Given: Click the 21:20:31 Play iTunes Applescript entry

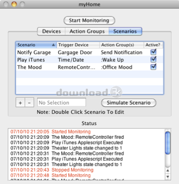Looking at the screenshot, I should click(67, 159).
